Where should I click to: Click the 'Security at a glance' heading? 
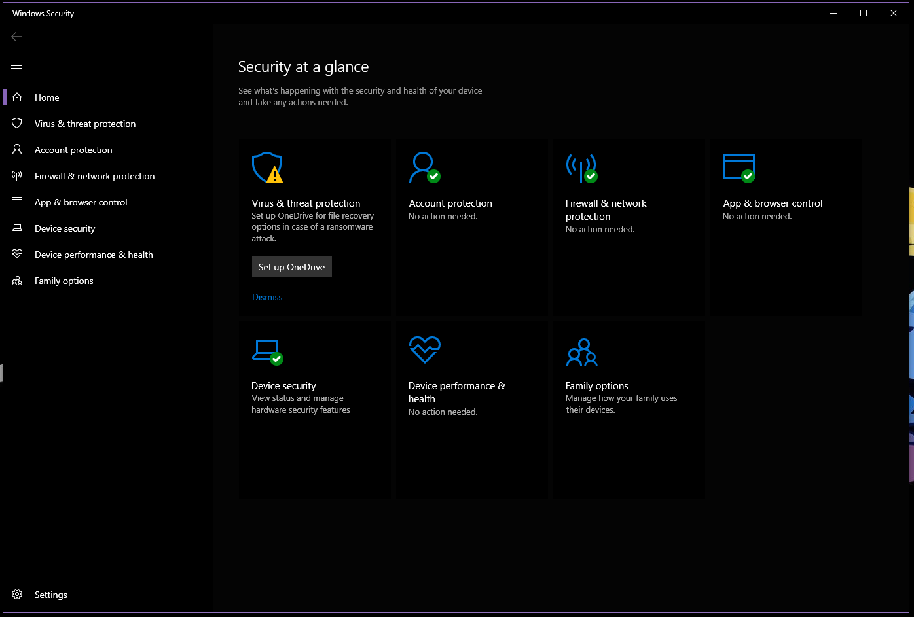(303, 67)
